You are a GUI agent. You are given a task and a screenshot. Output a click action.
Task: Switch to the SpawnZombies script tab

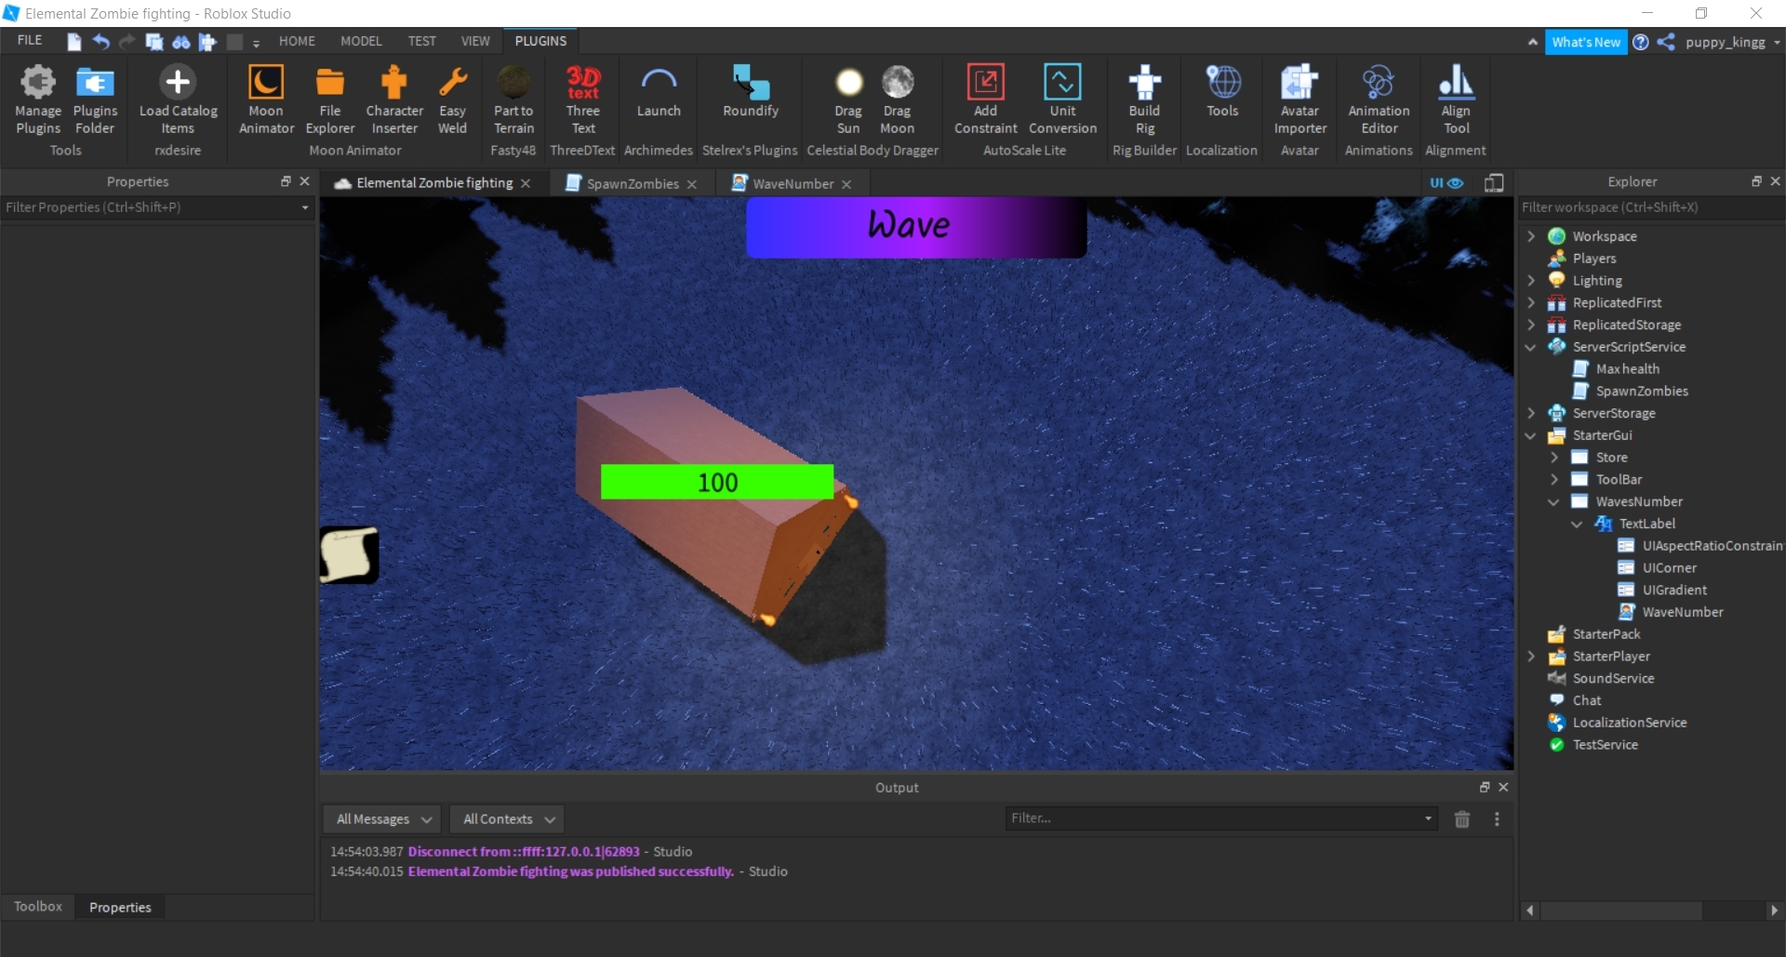[x=633, y=183]
